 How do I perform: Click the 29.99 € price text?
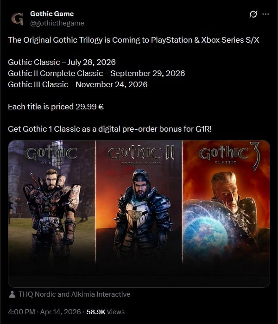pyautogui.click(x=89, y=107)
